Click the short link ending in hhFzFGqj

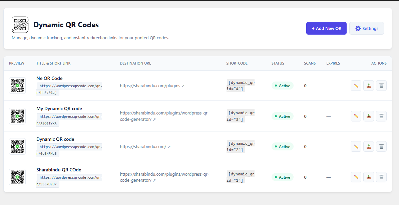click(x=69, y=89)
